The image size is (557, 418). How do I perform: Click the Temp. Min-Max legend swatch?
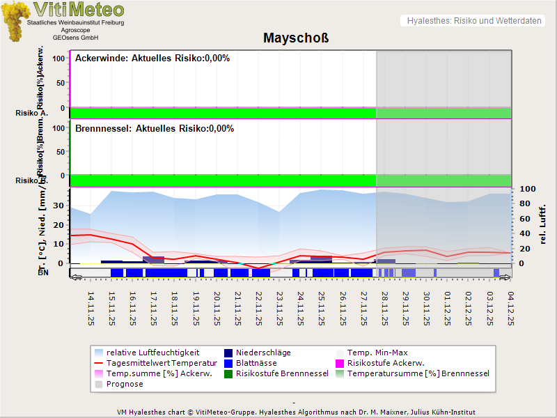tap(340, 353)
